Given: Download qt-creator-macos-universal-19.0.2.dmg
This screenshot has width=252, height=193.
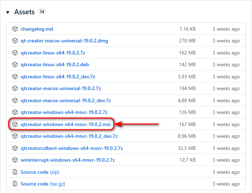Looking at the screenshot, I should [64, 41].
